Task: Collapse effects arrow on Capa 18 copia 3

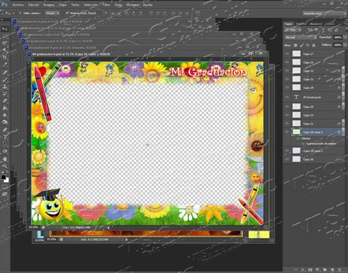Action: pyautogui.click(x=343, y=132)
